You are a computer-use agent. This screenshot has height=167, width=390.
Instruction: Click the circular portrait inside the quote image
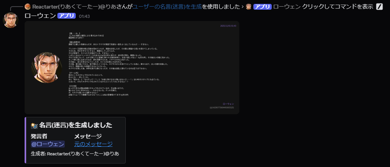pos(47,68)
